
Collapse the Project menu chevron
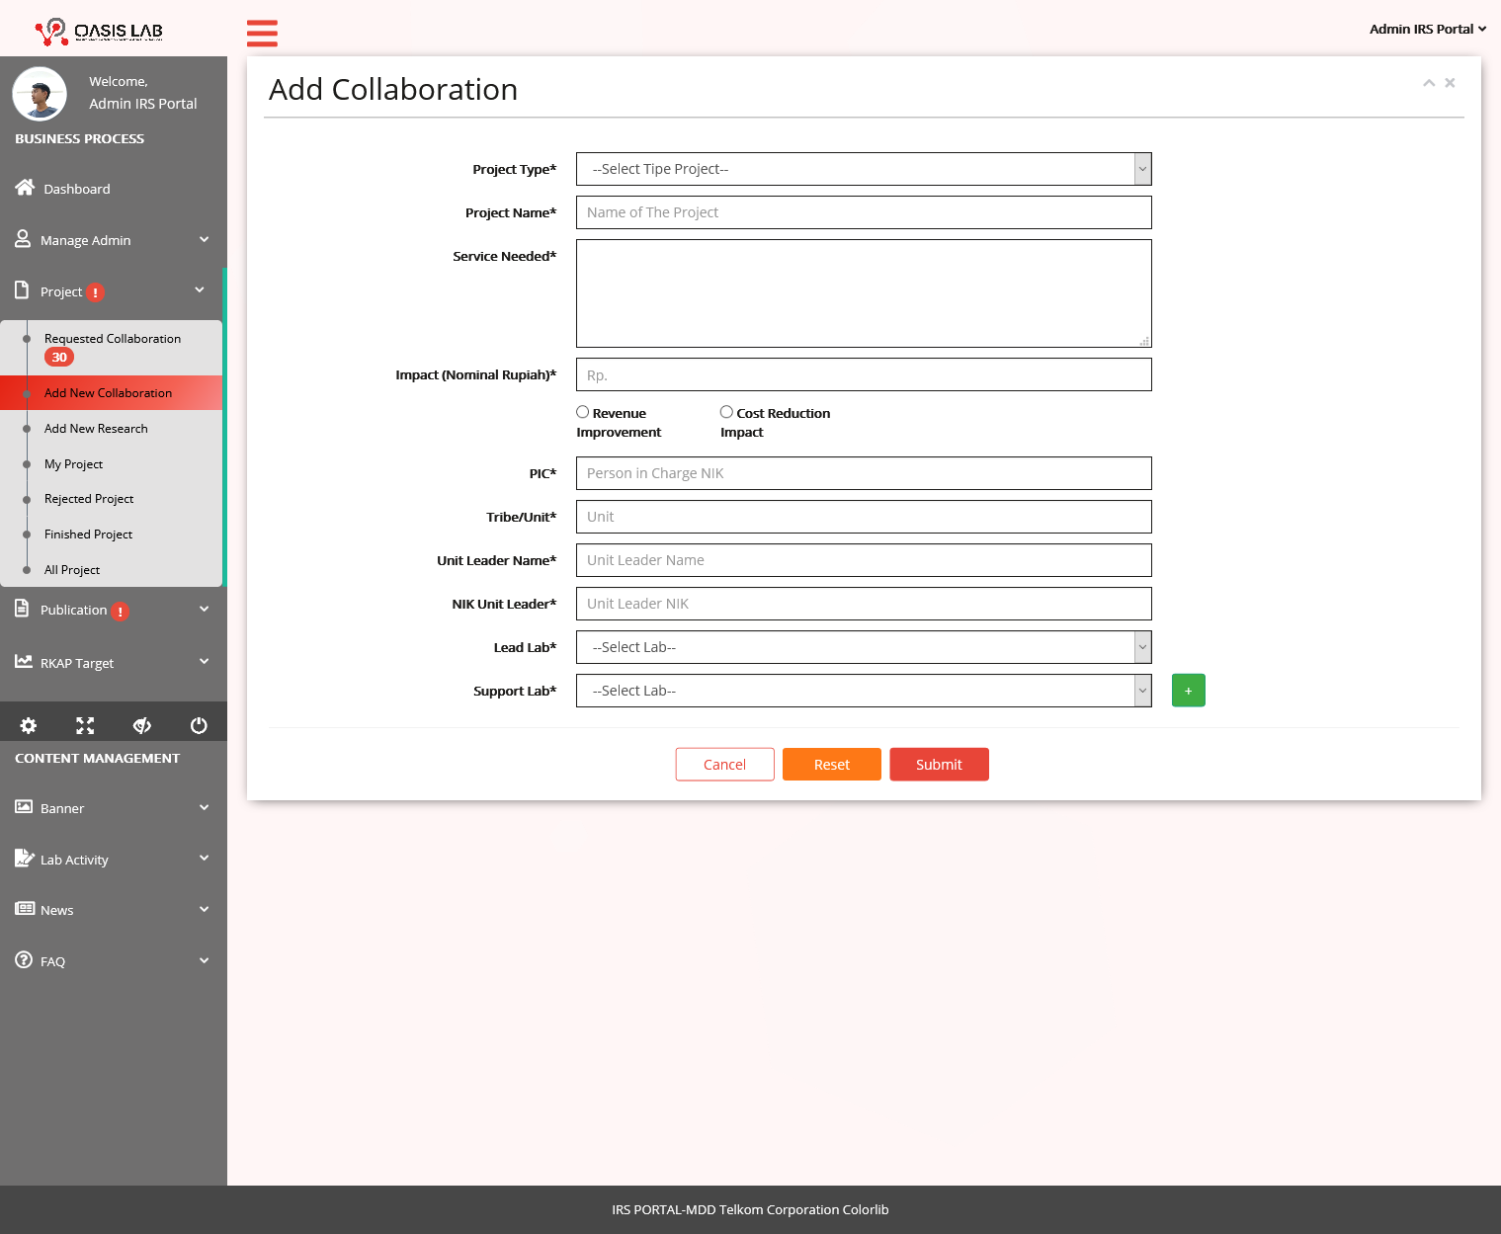click(200, 289)
